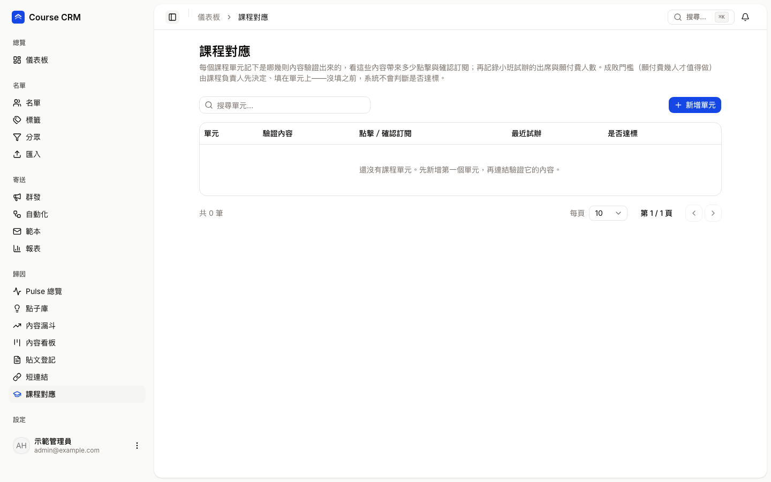The height and width of the screenshot is (482, 771).
Task: Click the 自動化 workflow icon
Action: click(x=17, y=214)
